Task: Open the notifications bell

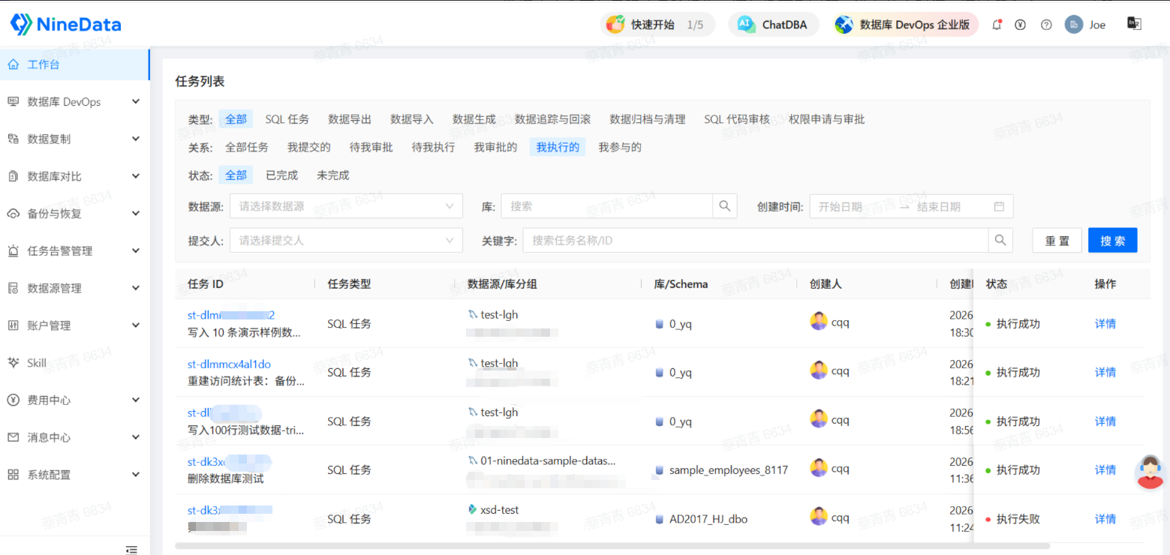Action: (x=997, y=25)
